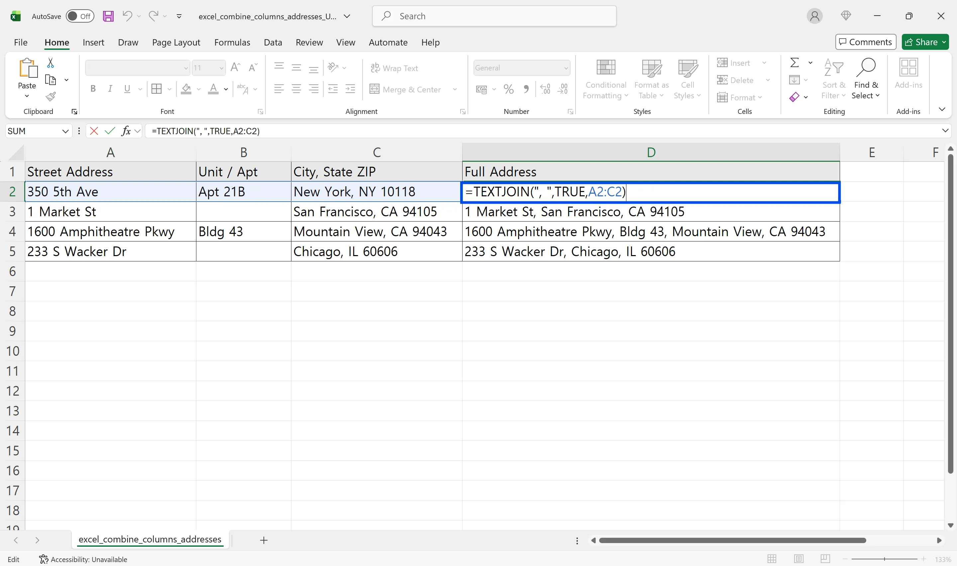This screenshot has width=957, height=566.
Task: Save the workbook
Action: coord(108,16)
